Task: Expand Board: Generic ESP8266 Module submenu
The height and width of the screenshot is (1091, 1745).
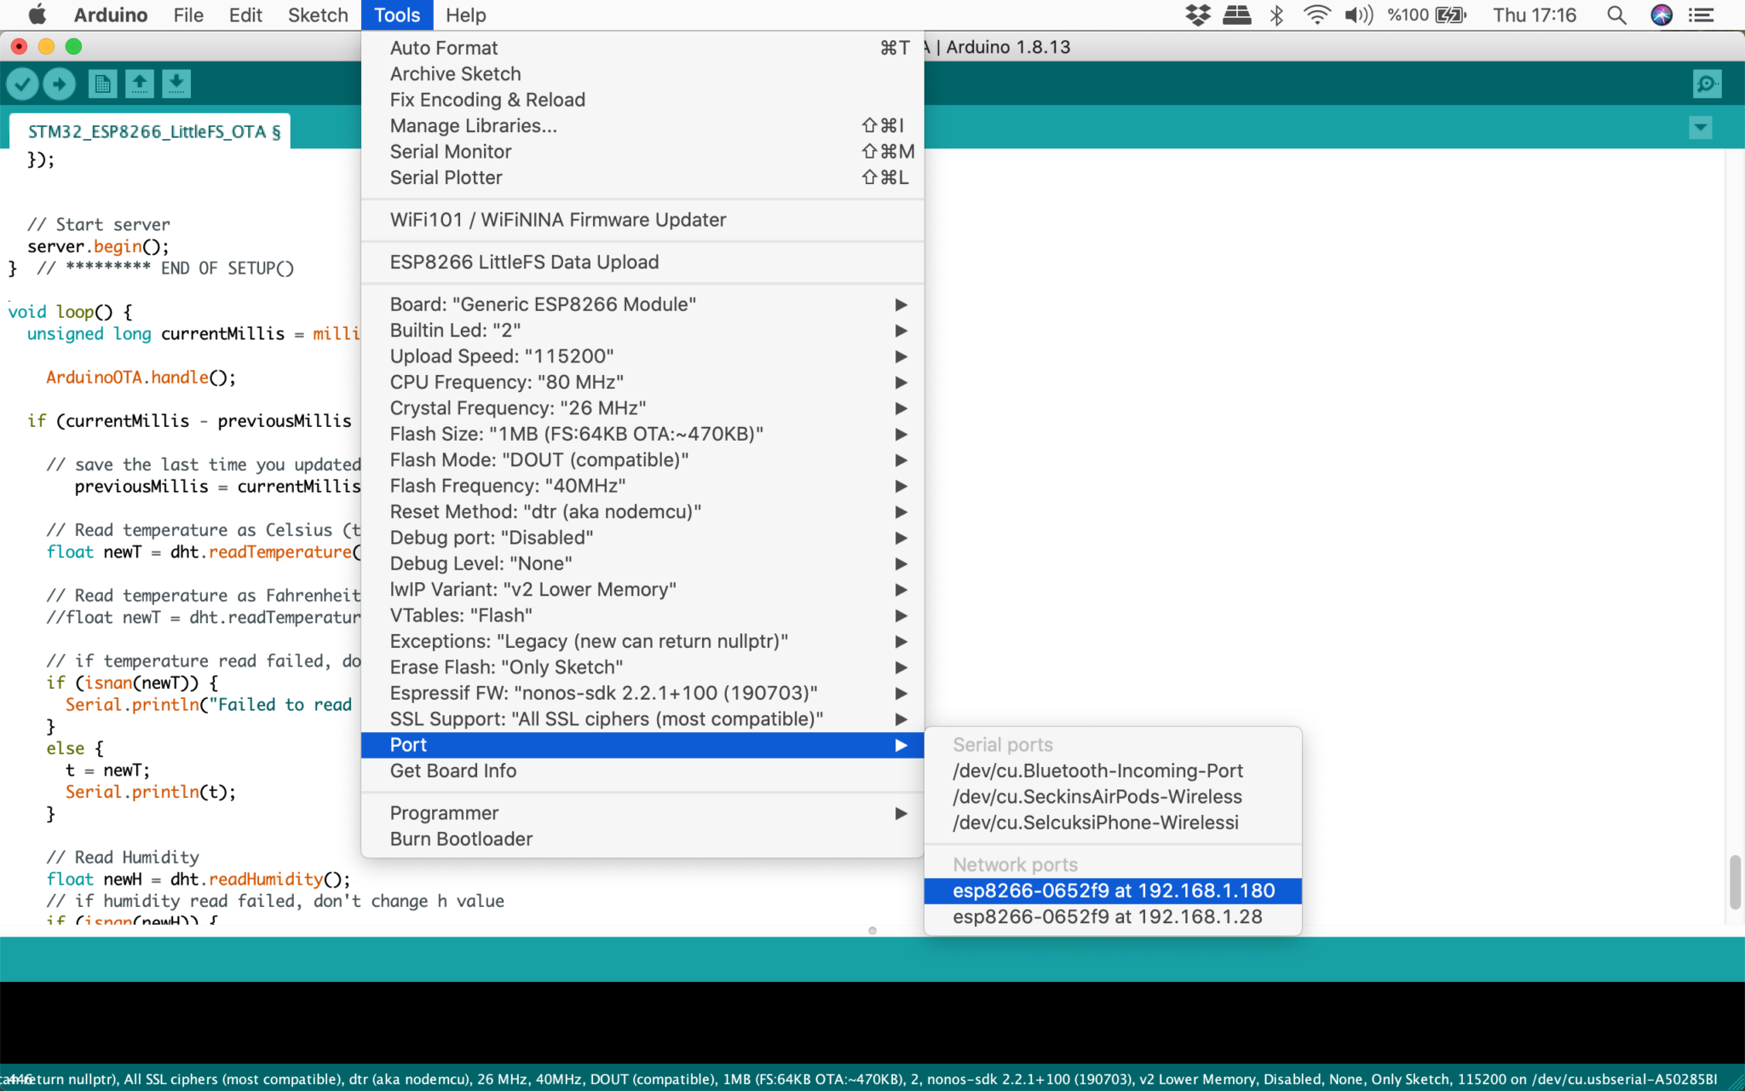Action: tap(642, 304)
